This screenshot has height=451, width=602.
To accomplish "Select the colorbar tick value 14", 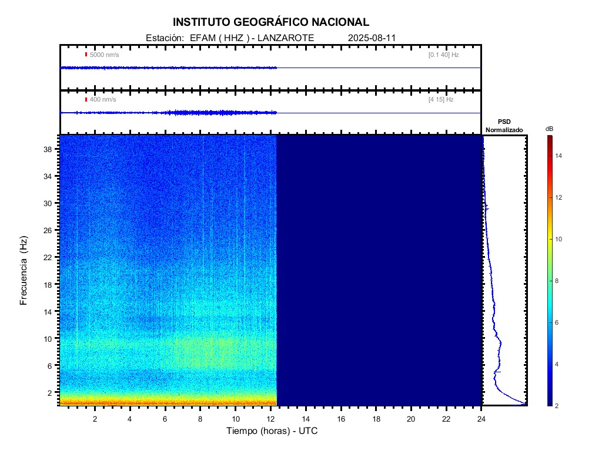I will pyautogui.click(x=558, y=156).
